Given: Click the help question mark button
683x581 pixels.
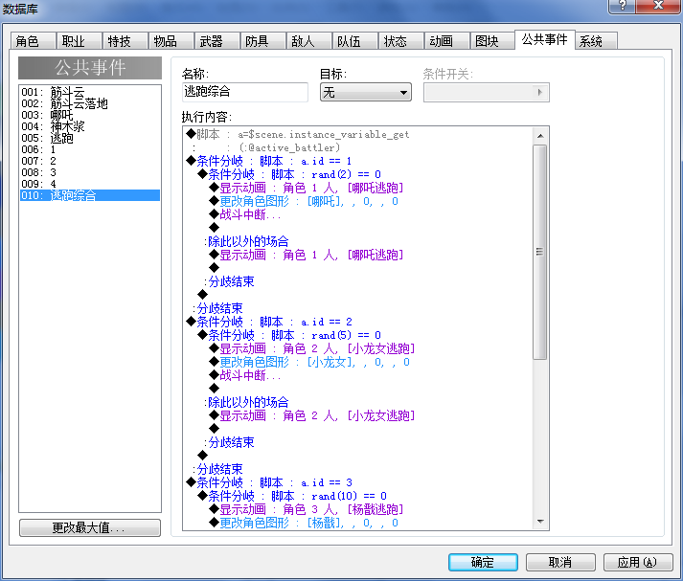Looking at the screenshot, I should pyautogui.click(x=622, y=6).
